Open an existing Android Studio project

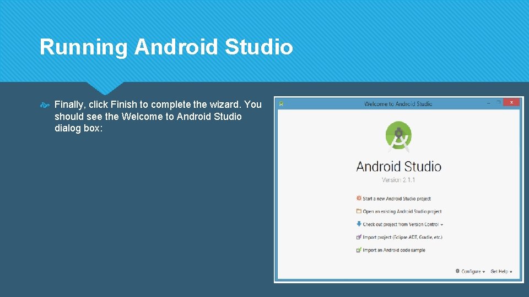coord(402,211)
